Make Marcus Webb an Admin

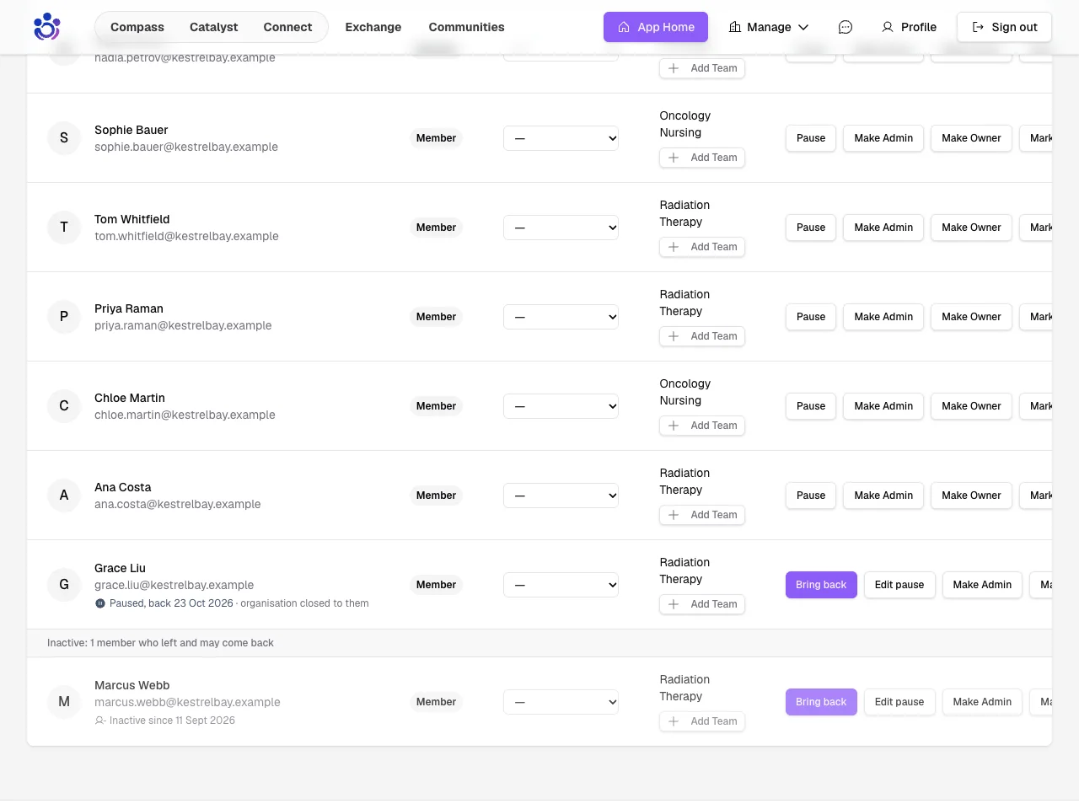click(x=982, y=702)
